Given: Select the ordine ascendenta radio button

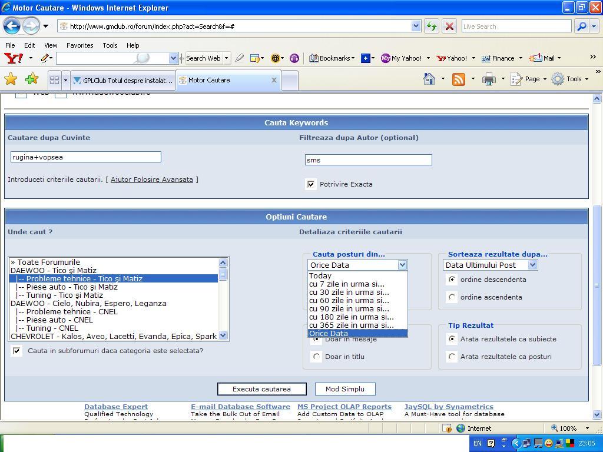Looking at the screenshot, I should [452, 297].
